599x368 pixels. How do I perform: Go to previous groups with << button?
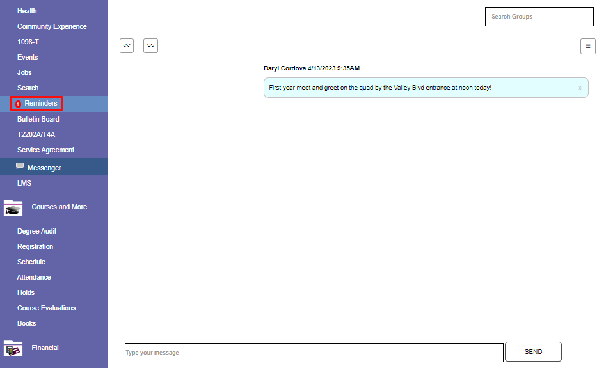127,46
